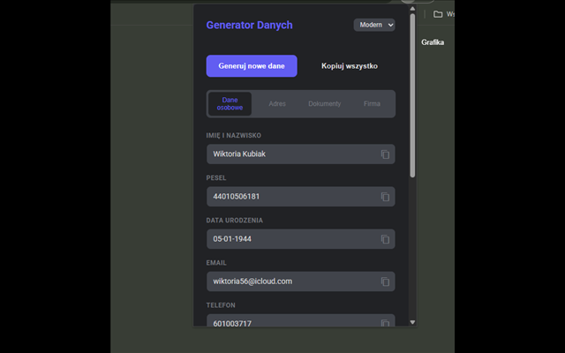Copy the Data urodzenia value
Viewport: 565px width, 353px height.
(385, 239)
